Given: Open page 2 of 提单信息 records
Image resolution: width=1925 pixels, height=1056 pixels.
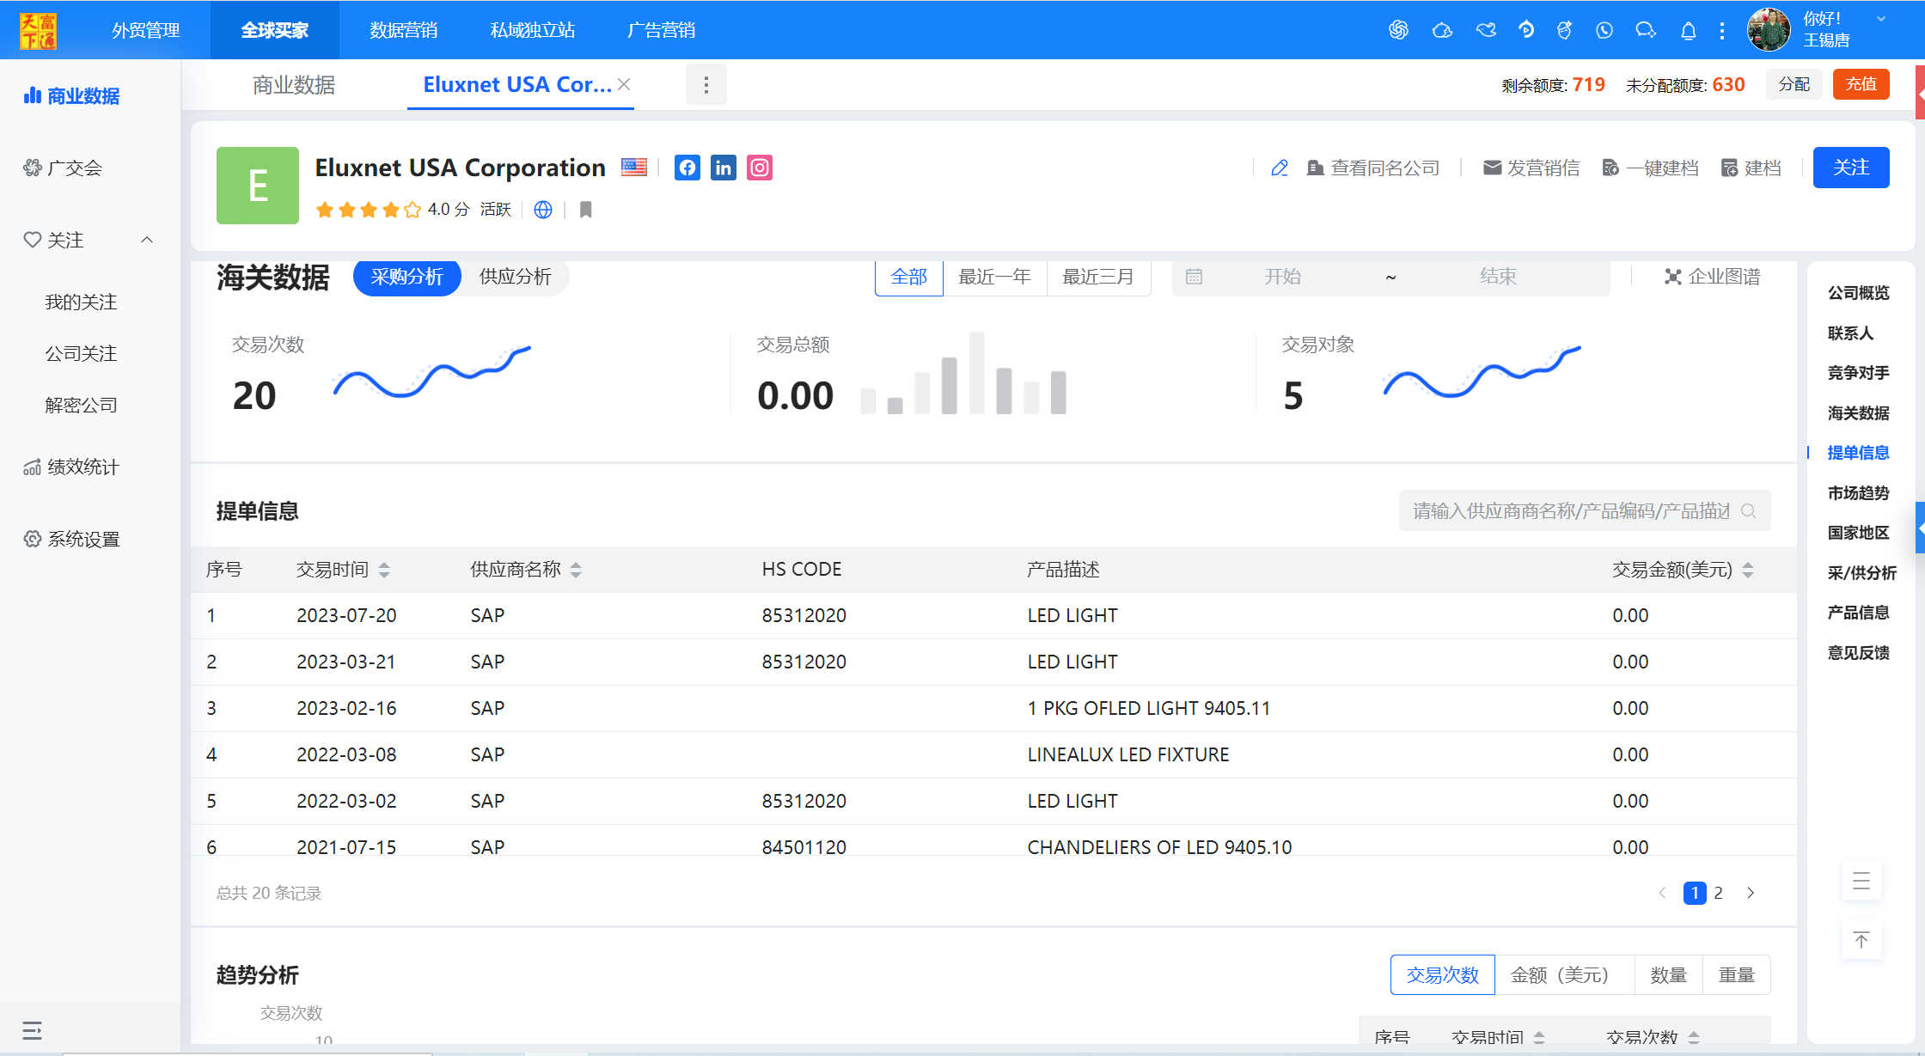Looking at the screenshot, I should 1718,894.
